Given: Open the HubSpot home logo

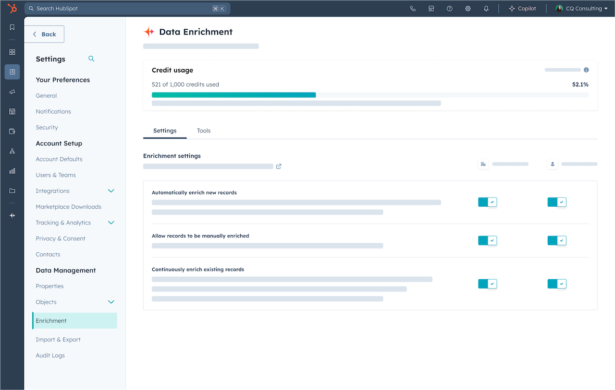Looking at the screenshot, I should click(x=12, y=8).
